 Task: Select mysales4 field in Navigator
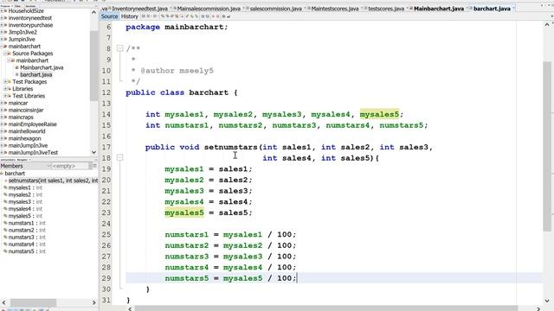25,209
